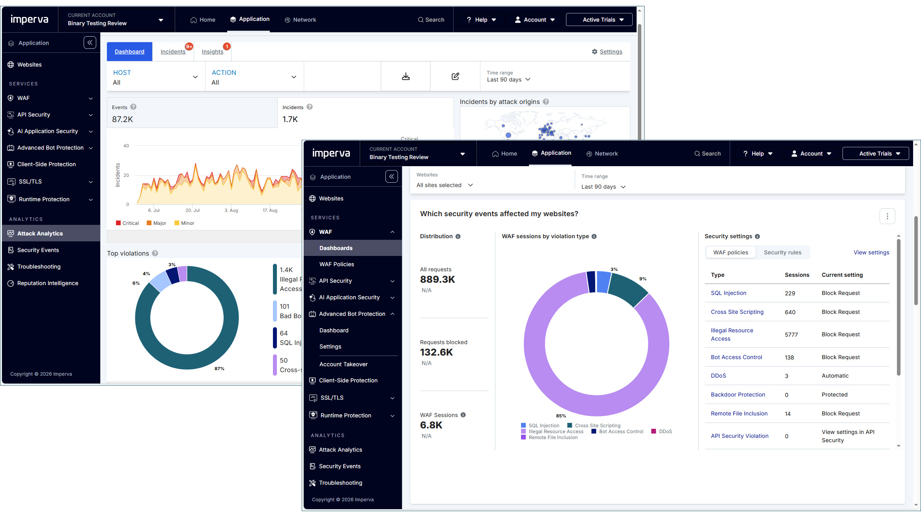Click the Security settings table scrollbar
Viewport: 921px width, 517px height.
point(899,307)
